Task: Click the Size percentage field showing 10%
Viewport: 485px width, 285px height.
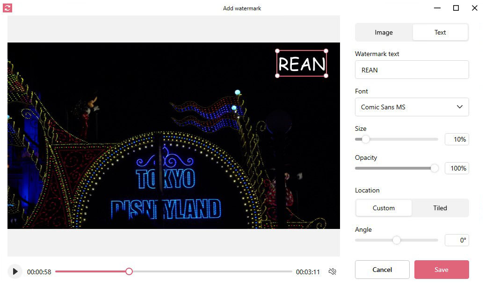Action: (x=457, y=139)
